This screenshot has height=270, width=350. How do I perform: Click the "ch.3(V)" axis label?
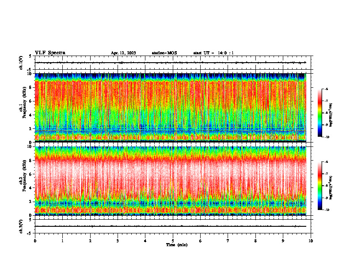(x=21, y=226)
